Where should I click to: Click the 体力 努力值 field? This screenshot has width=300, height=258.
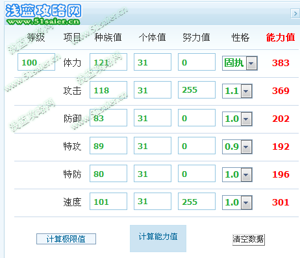pyautogui.click(x=197, y=62)
